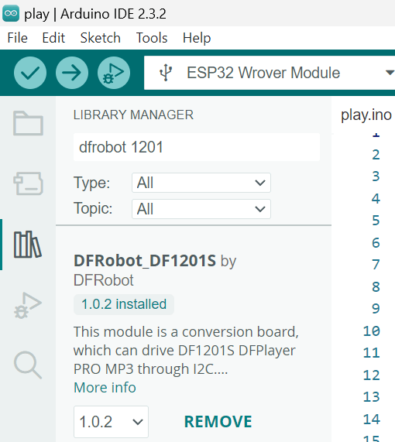Click the USB icon in board selector

[166, 73]
